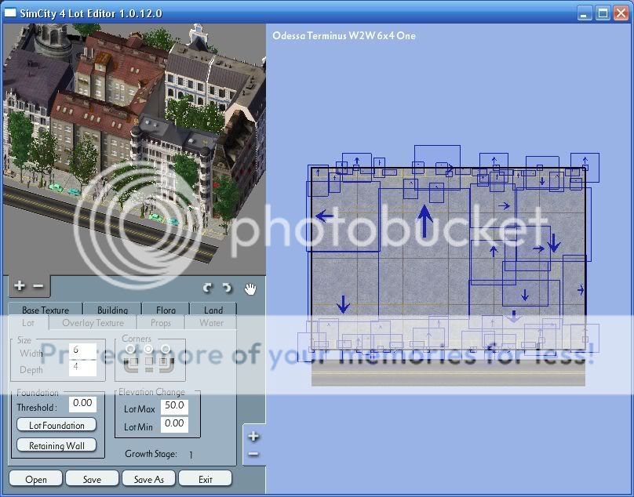Switch to the Building tab
This screenshot has width=634, height=497.
(112, 310)
